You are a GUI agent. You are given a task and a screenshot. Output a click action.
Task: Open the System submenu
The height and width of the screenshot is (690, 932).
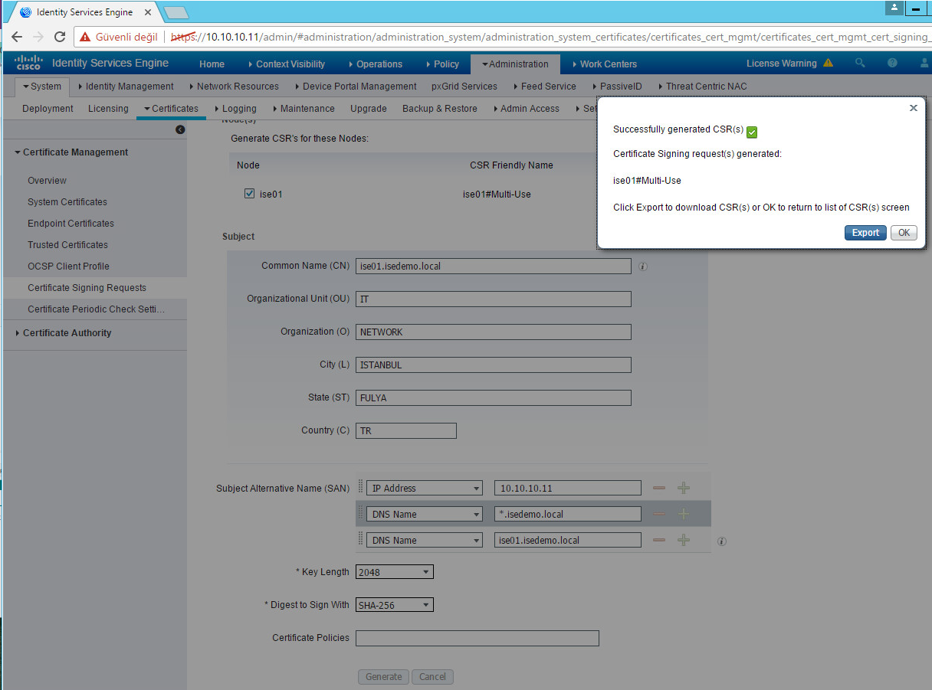[x=42, y=87]
